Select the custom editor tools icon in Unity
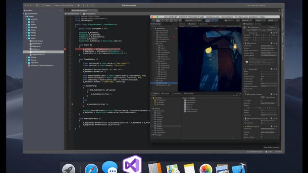This screenshot has width=308, height=173. click(x=180, y=20)
